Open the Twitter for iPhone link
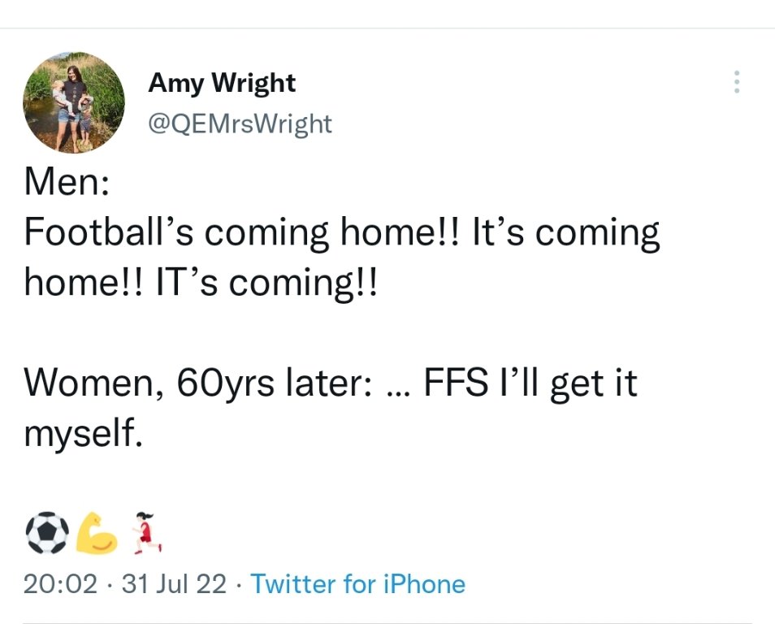775x624 pixels. [357, 584]
